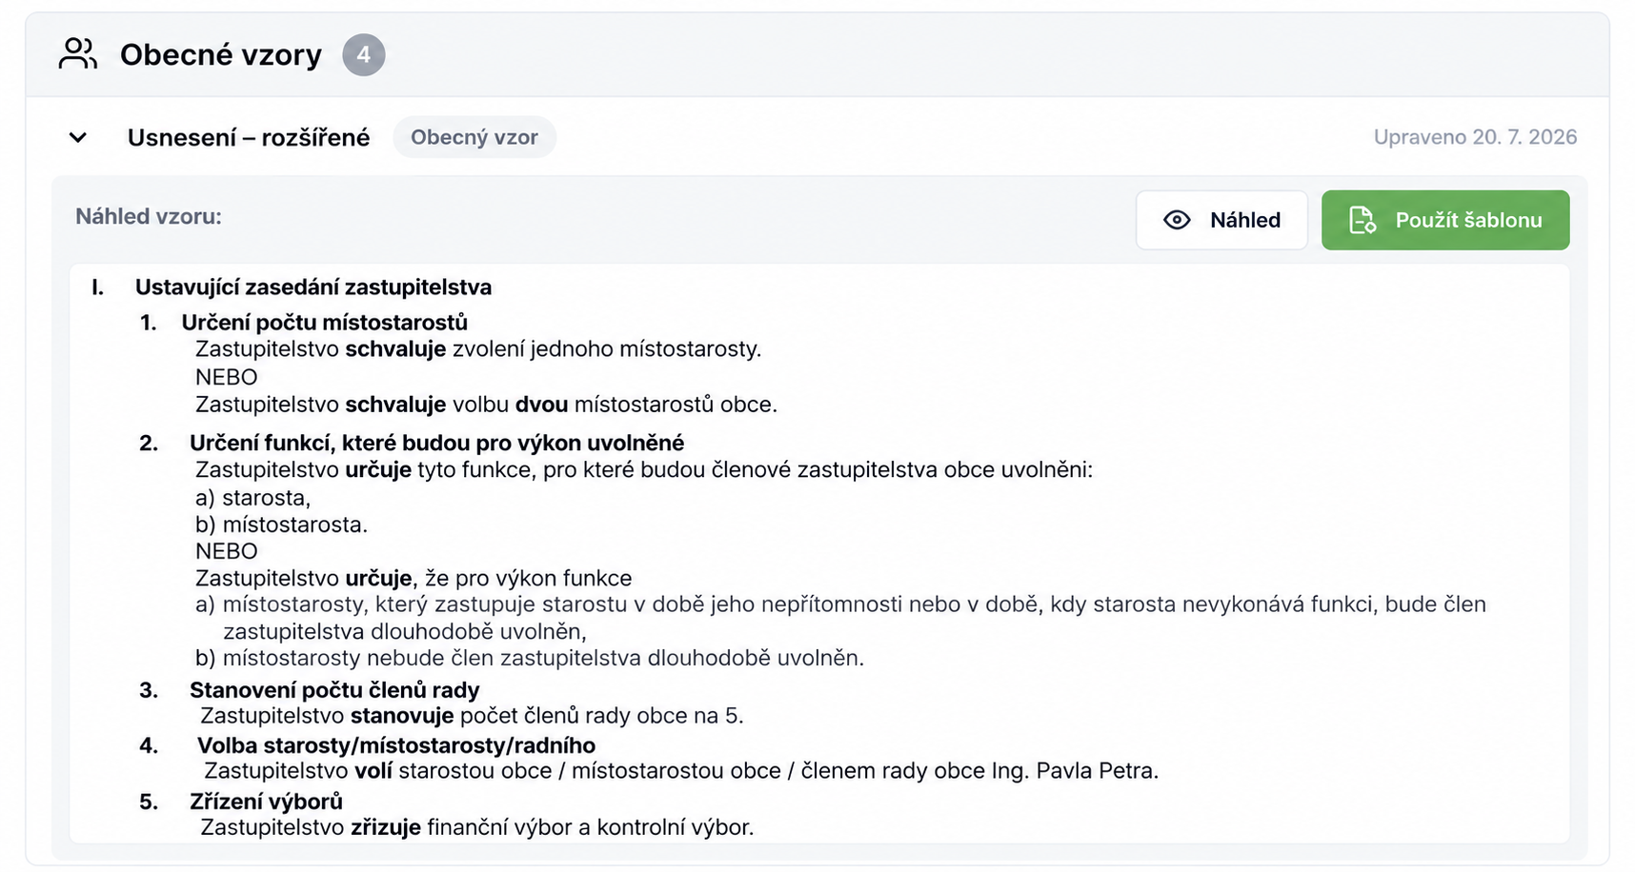Click heading Zřízení výborů
Screen dimensions: 1635x872
(266, 802)
